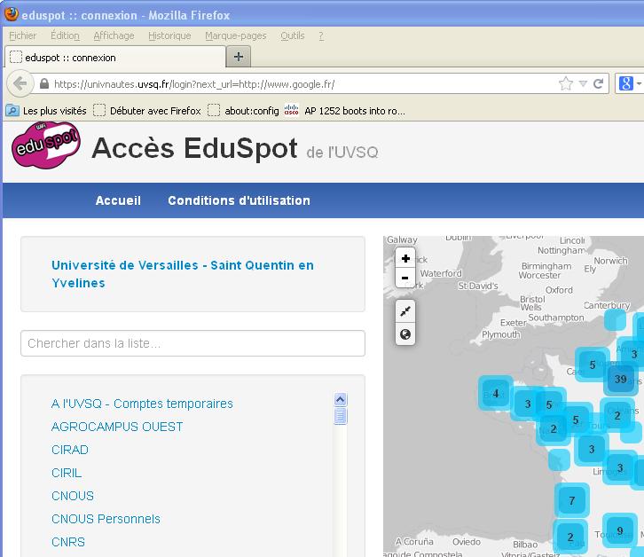Click the list scrollbar up arrow
Screen dimensions: 644x557
340,399
